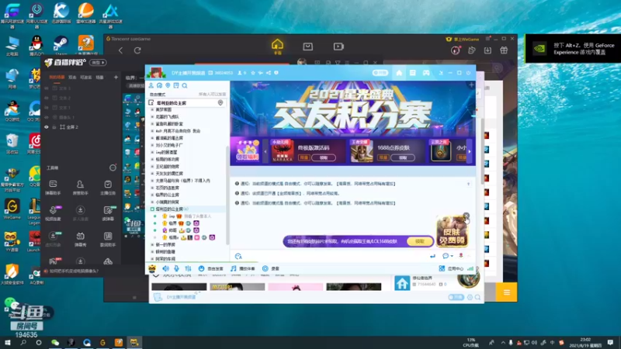Click the share icon in YY title bar

click(x=269, y=73)
